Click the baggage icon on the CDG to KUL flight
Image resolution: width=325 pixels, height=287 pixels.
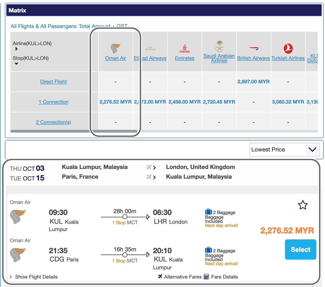209,250
